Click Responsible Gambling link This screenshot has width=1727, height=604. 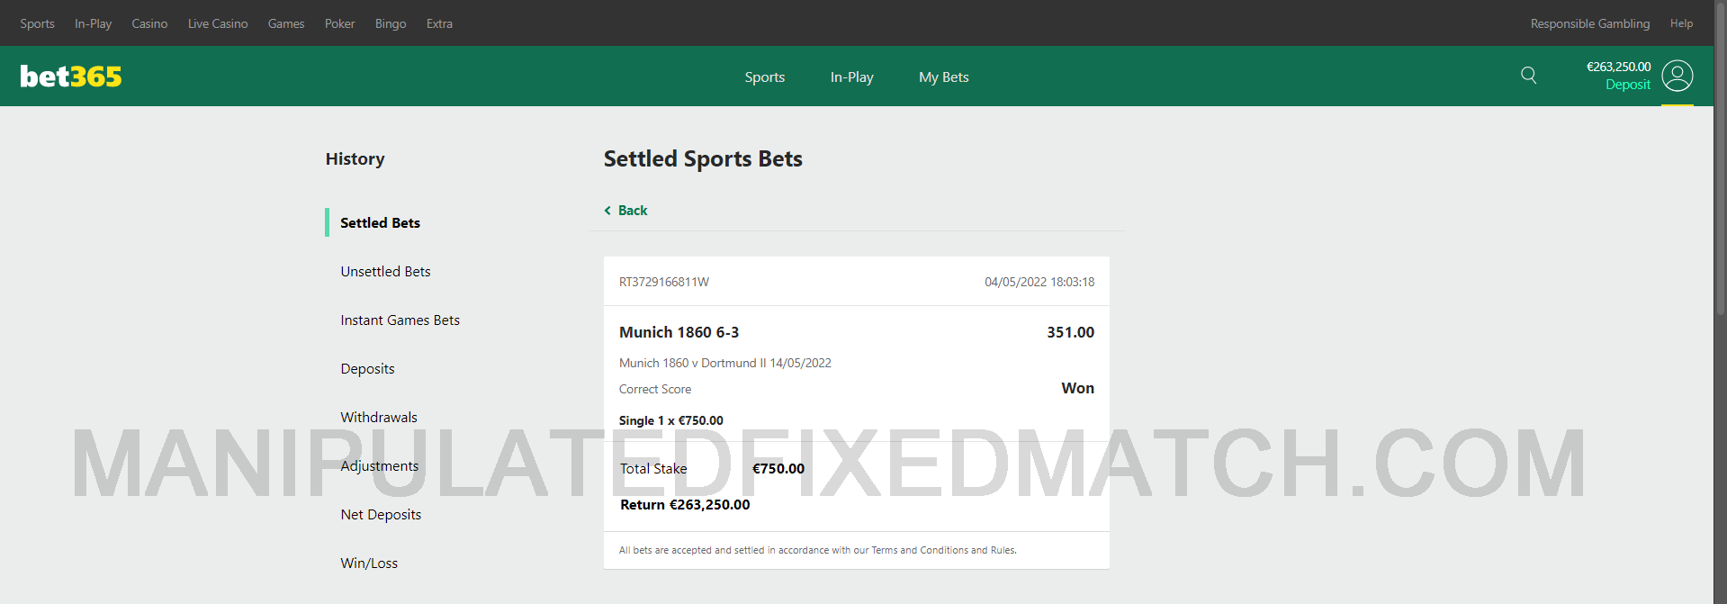point(1589,23)
